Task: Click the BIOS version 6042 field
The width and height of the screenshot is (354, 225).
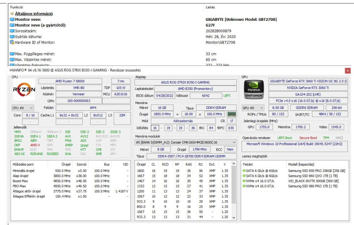Action: coord(206,96)
